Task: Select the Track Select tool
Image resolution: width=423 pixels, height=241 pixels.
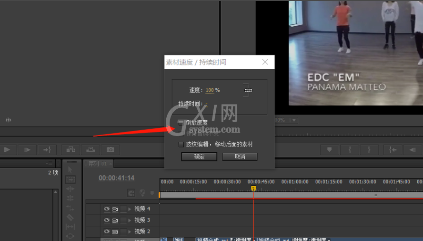Action: coord(70,179)
